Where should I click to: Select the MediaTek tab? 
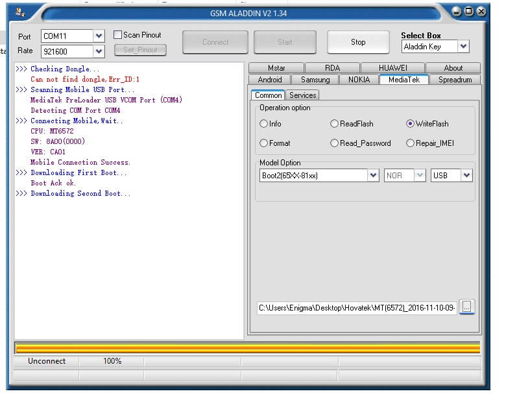point(404,79)
